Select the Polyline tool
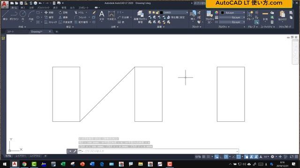This screenshot has width=300, height=168. coord(14,15)
